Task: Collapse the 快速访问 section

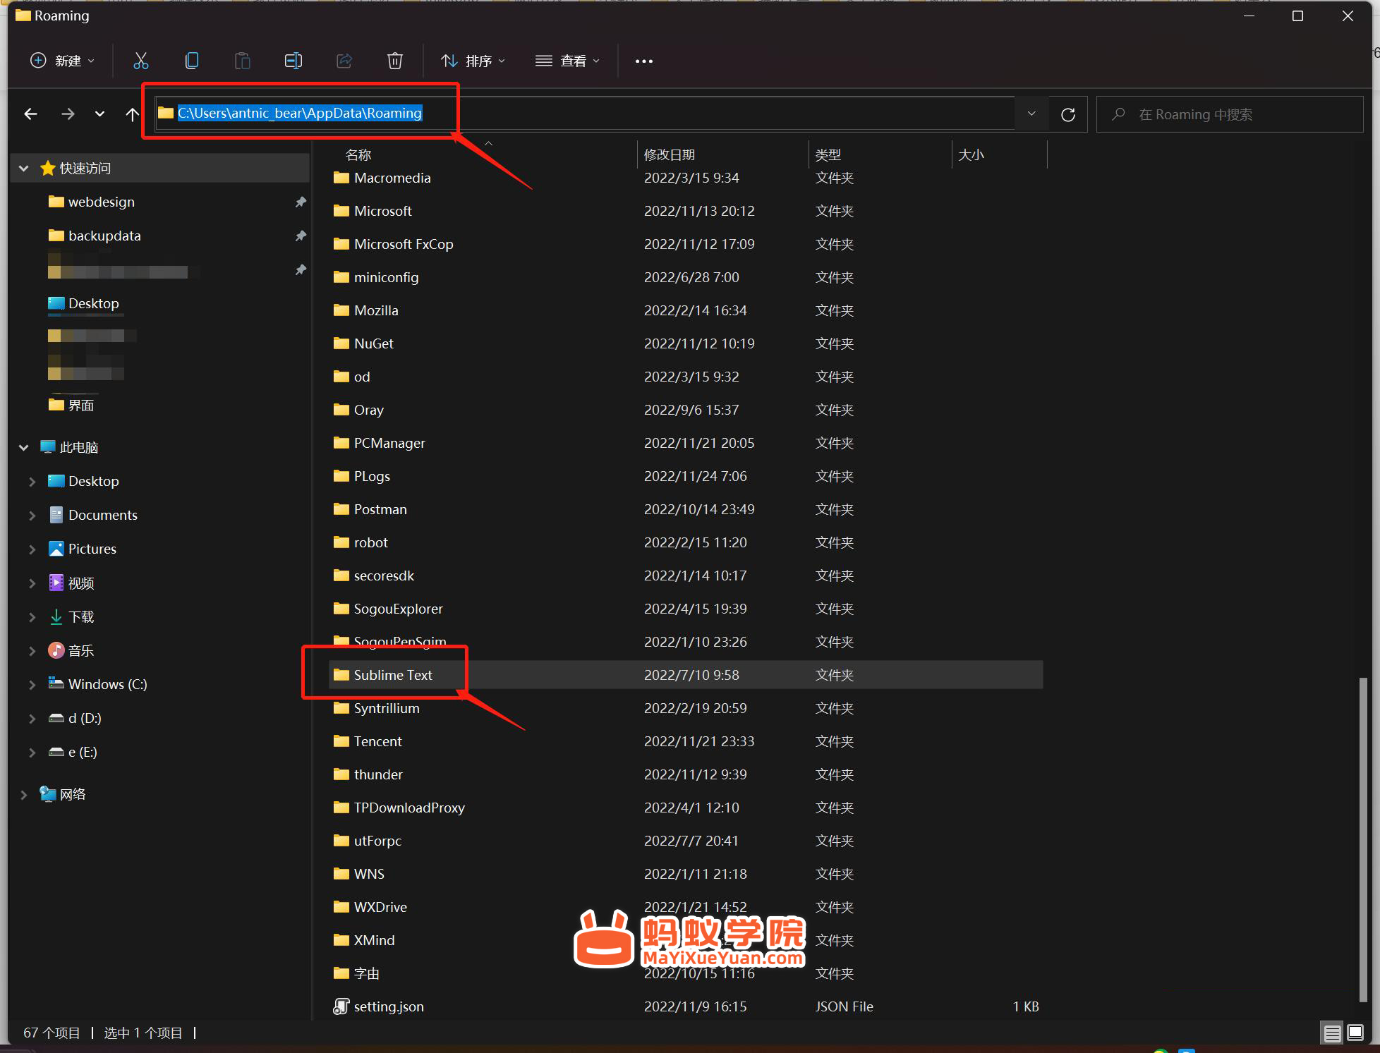Action: [24, 169]
